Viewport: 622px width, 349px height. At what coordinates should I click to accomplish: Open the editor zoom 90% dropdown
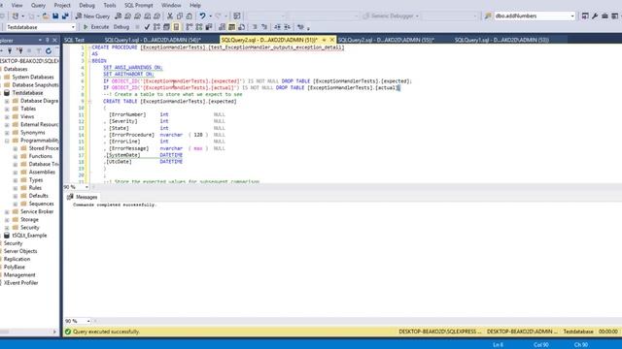pos(86,187)
